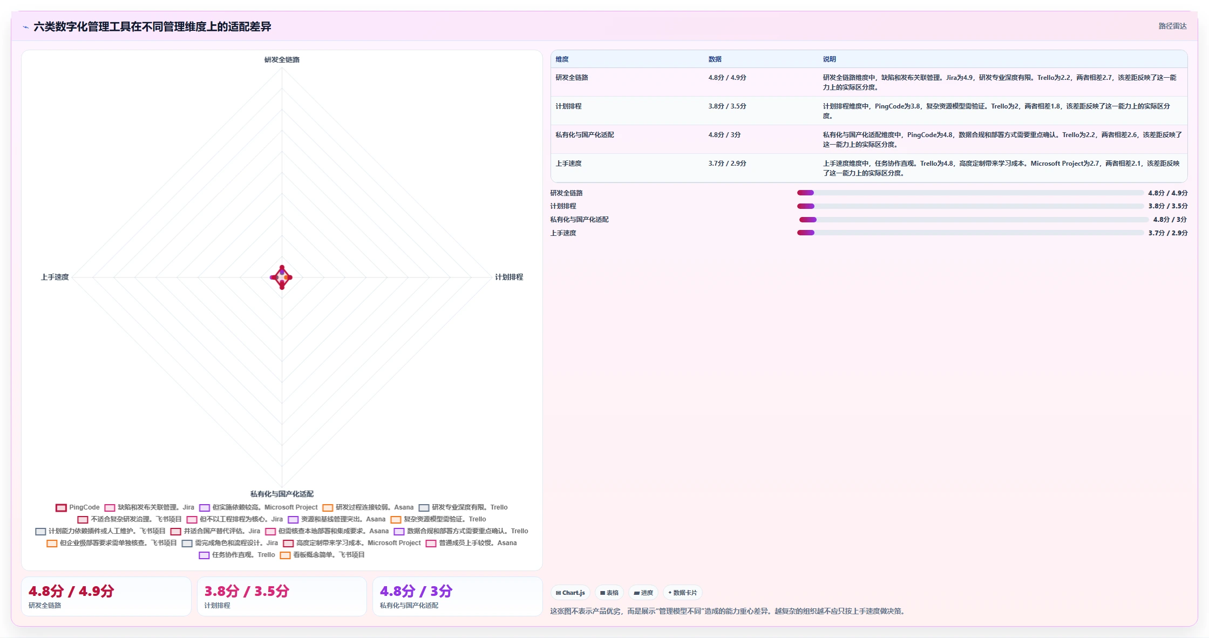
Task: Click table value 3.8分 / 3.5分
Action: 727,106
